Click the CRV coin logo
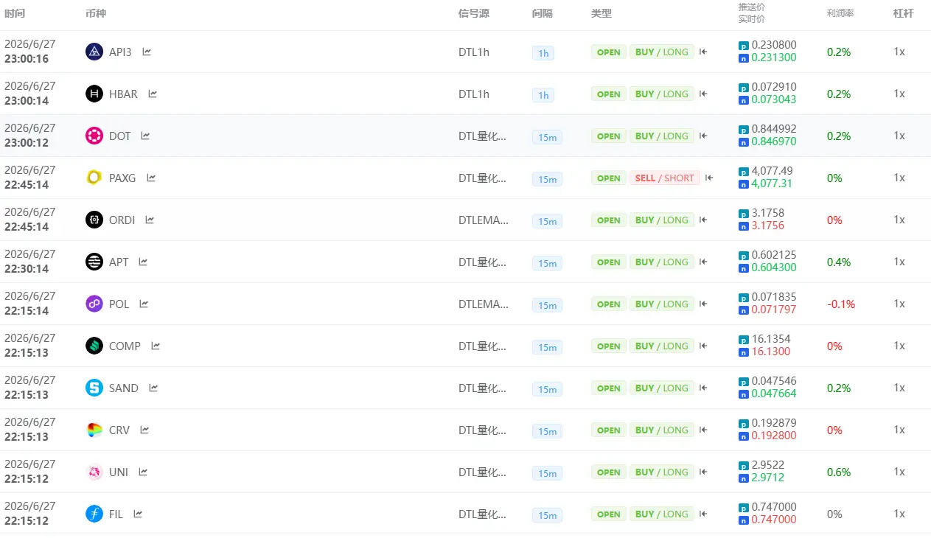 94,430
